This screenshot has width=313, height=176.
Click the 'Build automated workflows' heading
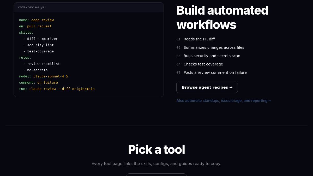click(222, 17)
